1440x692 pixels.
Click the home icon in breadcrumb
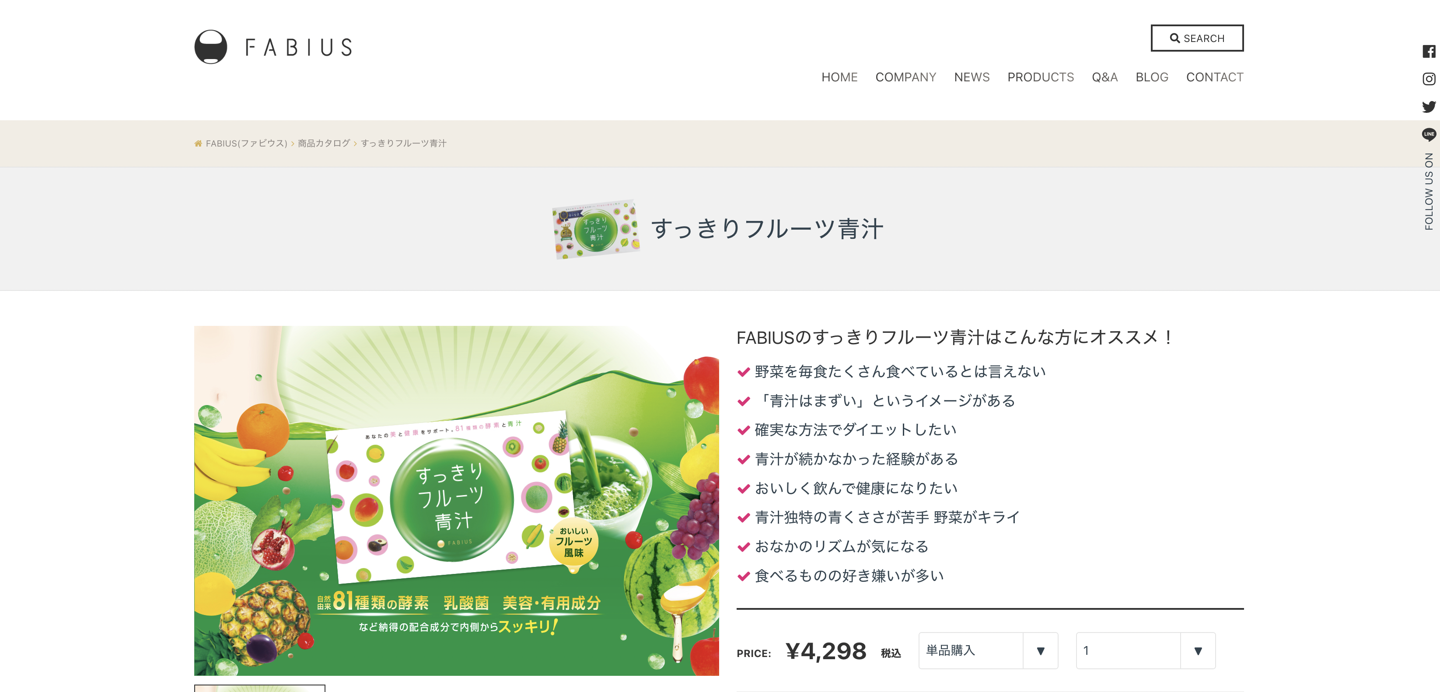[x=198, y=143]
